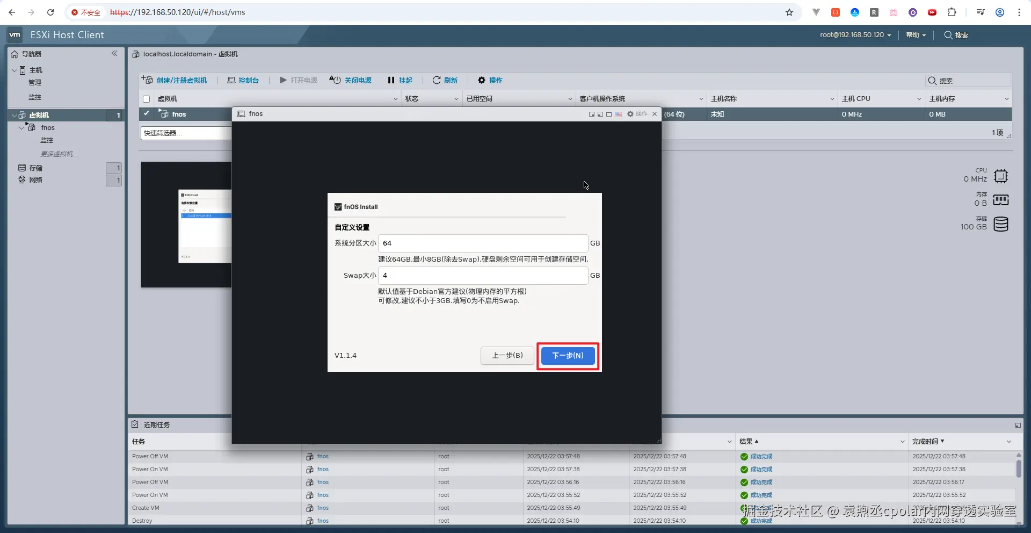Image resolution: width=1031 pixels, height=533 pixels.
Task: Open the 控制台 toolbar button
Action: [x=243, y=81]
